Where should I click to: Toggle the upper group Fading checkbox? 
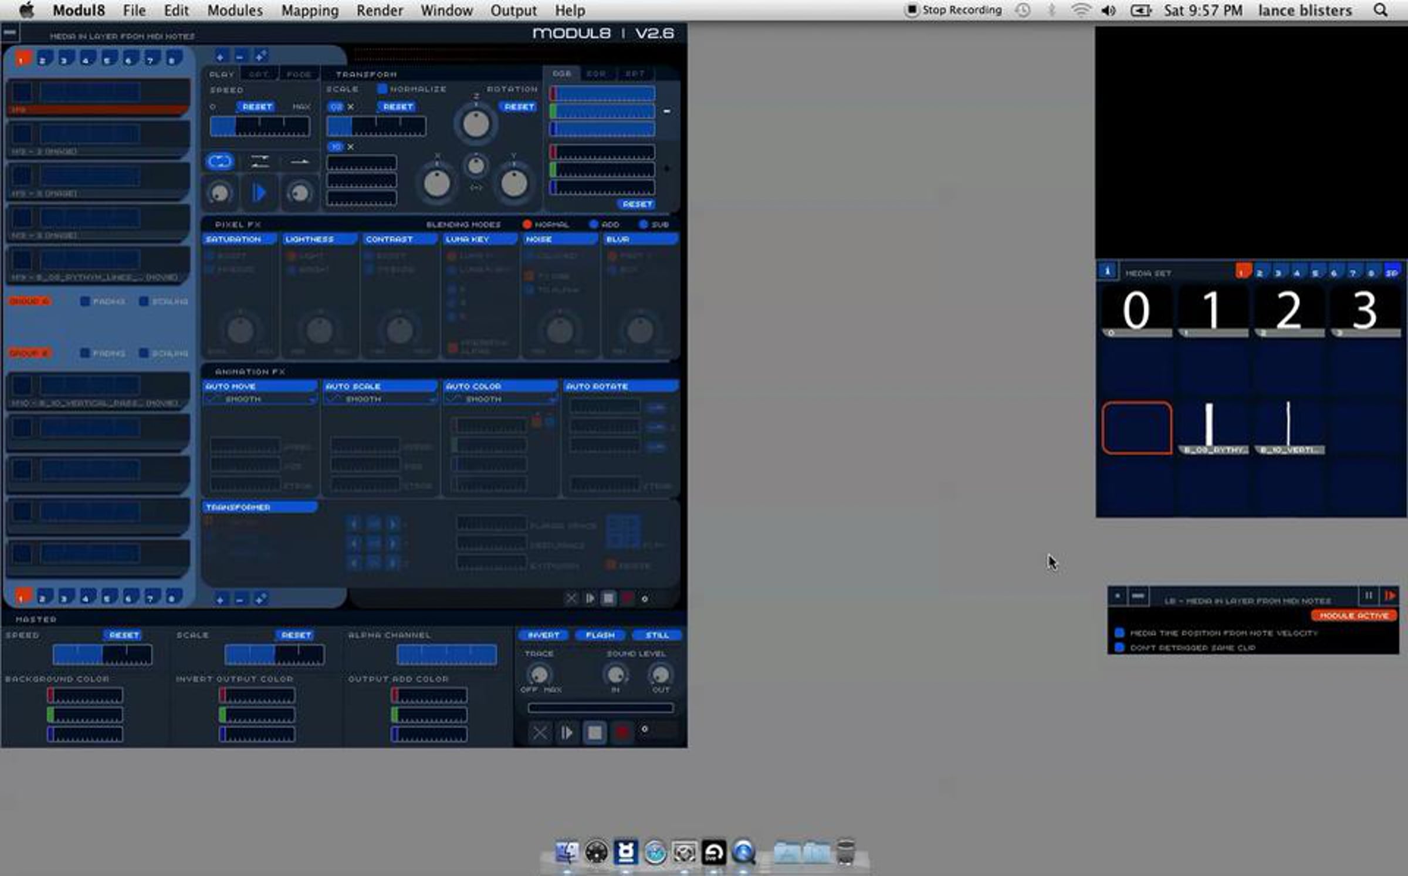[x=85, y=301]
